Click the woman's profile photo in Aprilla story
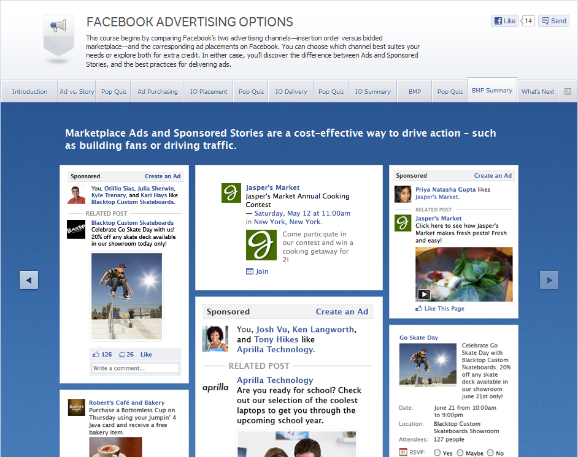Image resolution: width=578 pixels, height=457 pixels. [x=215, y=339]
